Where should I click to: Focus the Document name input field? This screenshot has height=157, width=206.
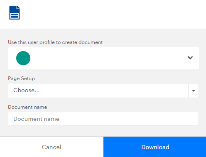[x=103, y=119]
